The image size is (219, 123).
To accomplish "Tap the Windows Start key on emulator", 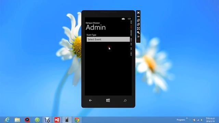I will pyautogui.click(x=108, y=100).
